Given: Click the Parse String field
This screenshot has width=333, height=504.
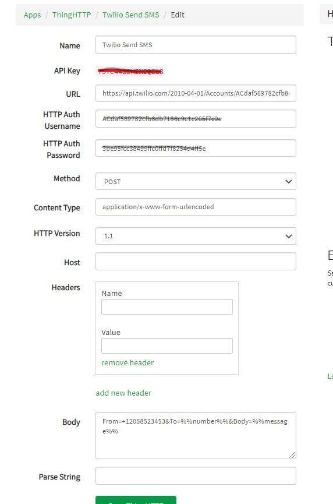Looking at the screenshot, I should click(196, 475).
